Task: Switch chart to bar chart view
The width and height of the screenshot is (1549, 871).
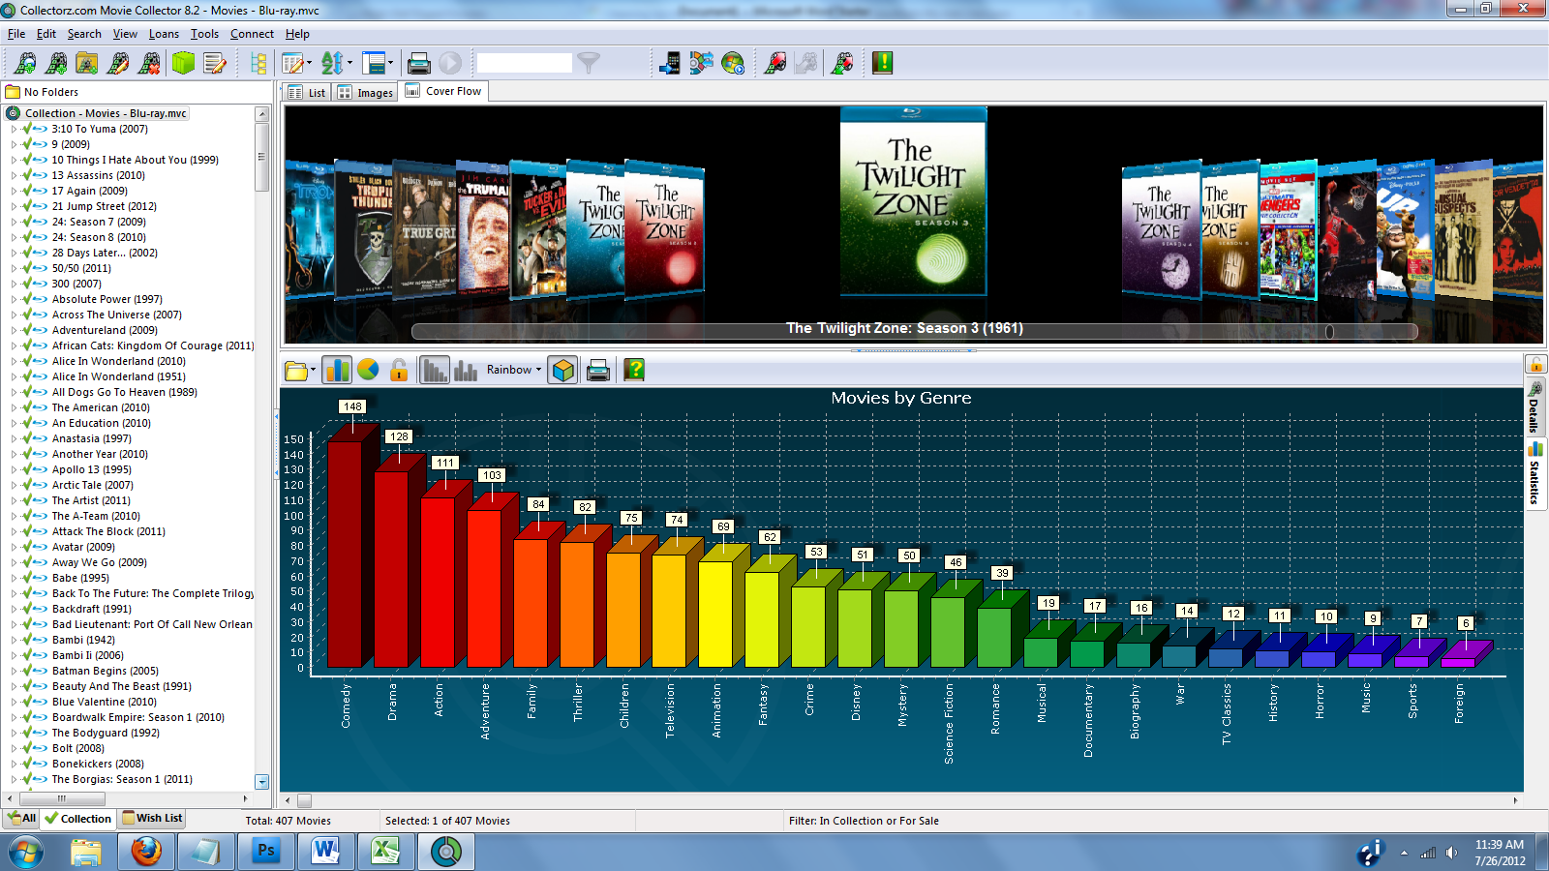Action: (337, 370)
